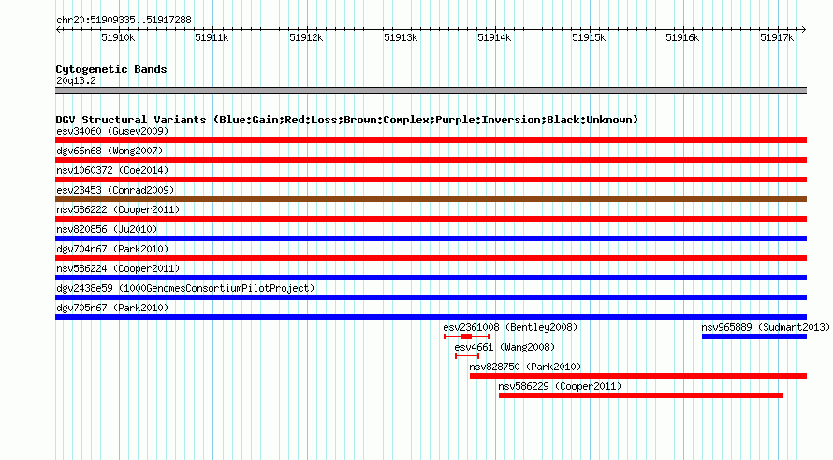This screenshot has width=833, height=460.
Task: Click the 51917k ruler position
Action: click(777, 37)
